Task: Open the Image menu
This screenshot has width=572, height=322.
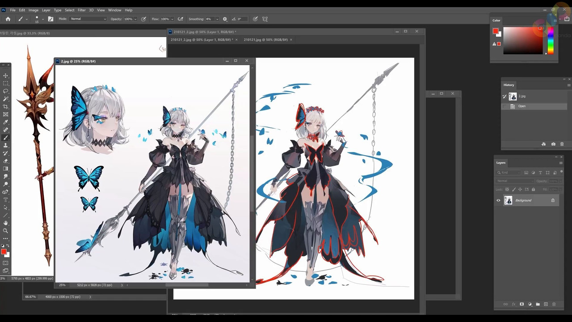Action: [x=33, y=10]
